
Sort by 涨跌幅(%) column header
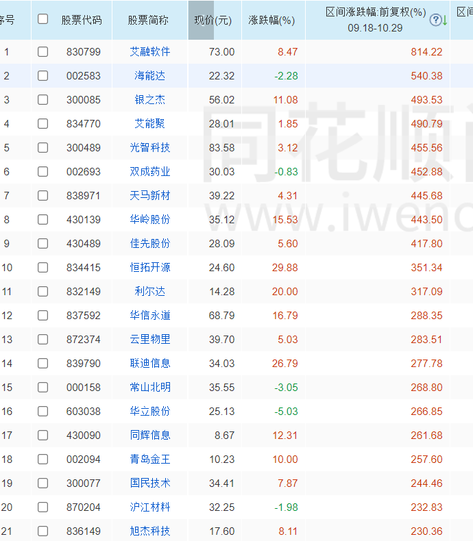tap(271, 21)
